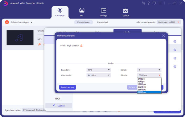Screen dimensions: 185x117
Task: Open the feedback chat bubble icon
Action: click(x=154, y=3)
